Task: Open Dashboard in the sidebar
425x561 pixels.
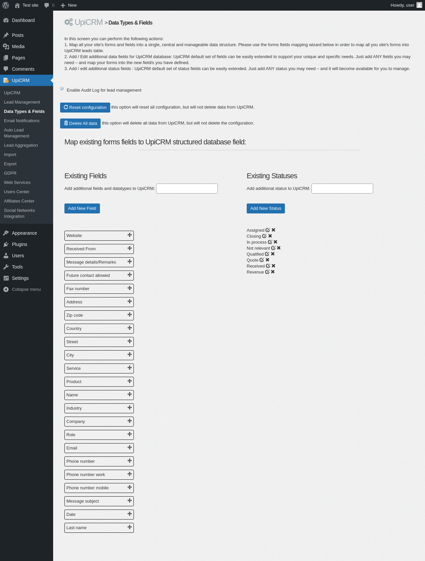Action: coord(27,20)
